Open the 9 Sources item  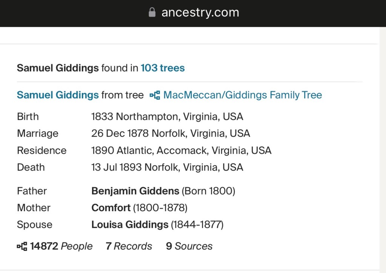(189, 246)
